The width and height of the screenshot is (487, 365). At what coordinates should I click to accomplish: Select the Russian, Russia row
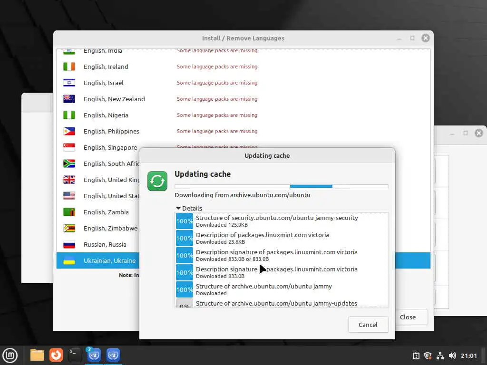(x=98, y=244)
